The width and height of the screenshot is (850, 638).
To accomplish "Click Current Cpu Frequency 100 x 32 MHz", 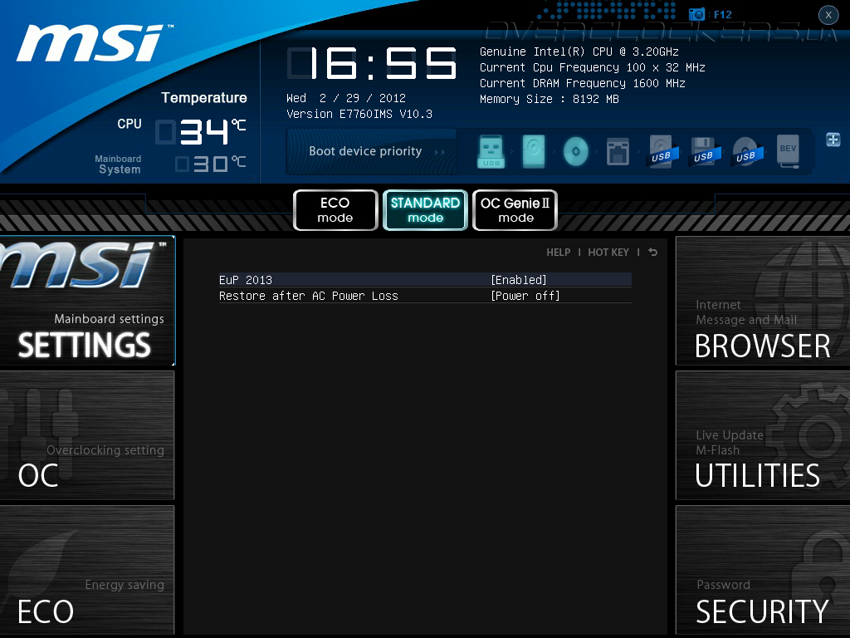I will pyautogui.click(x=593, y=67).
